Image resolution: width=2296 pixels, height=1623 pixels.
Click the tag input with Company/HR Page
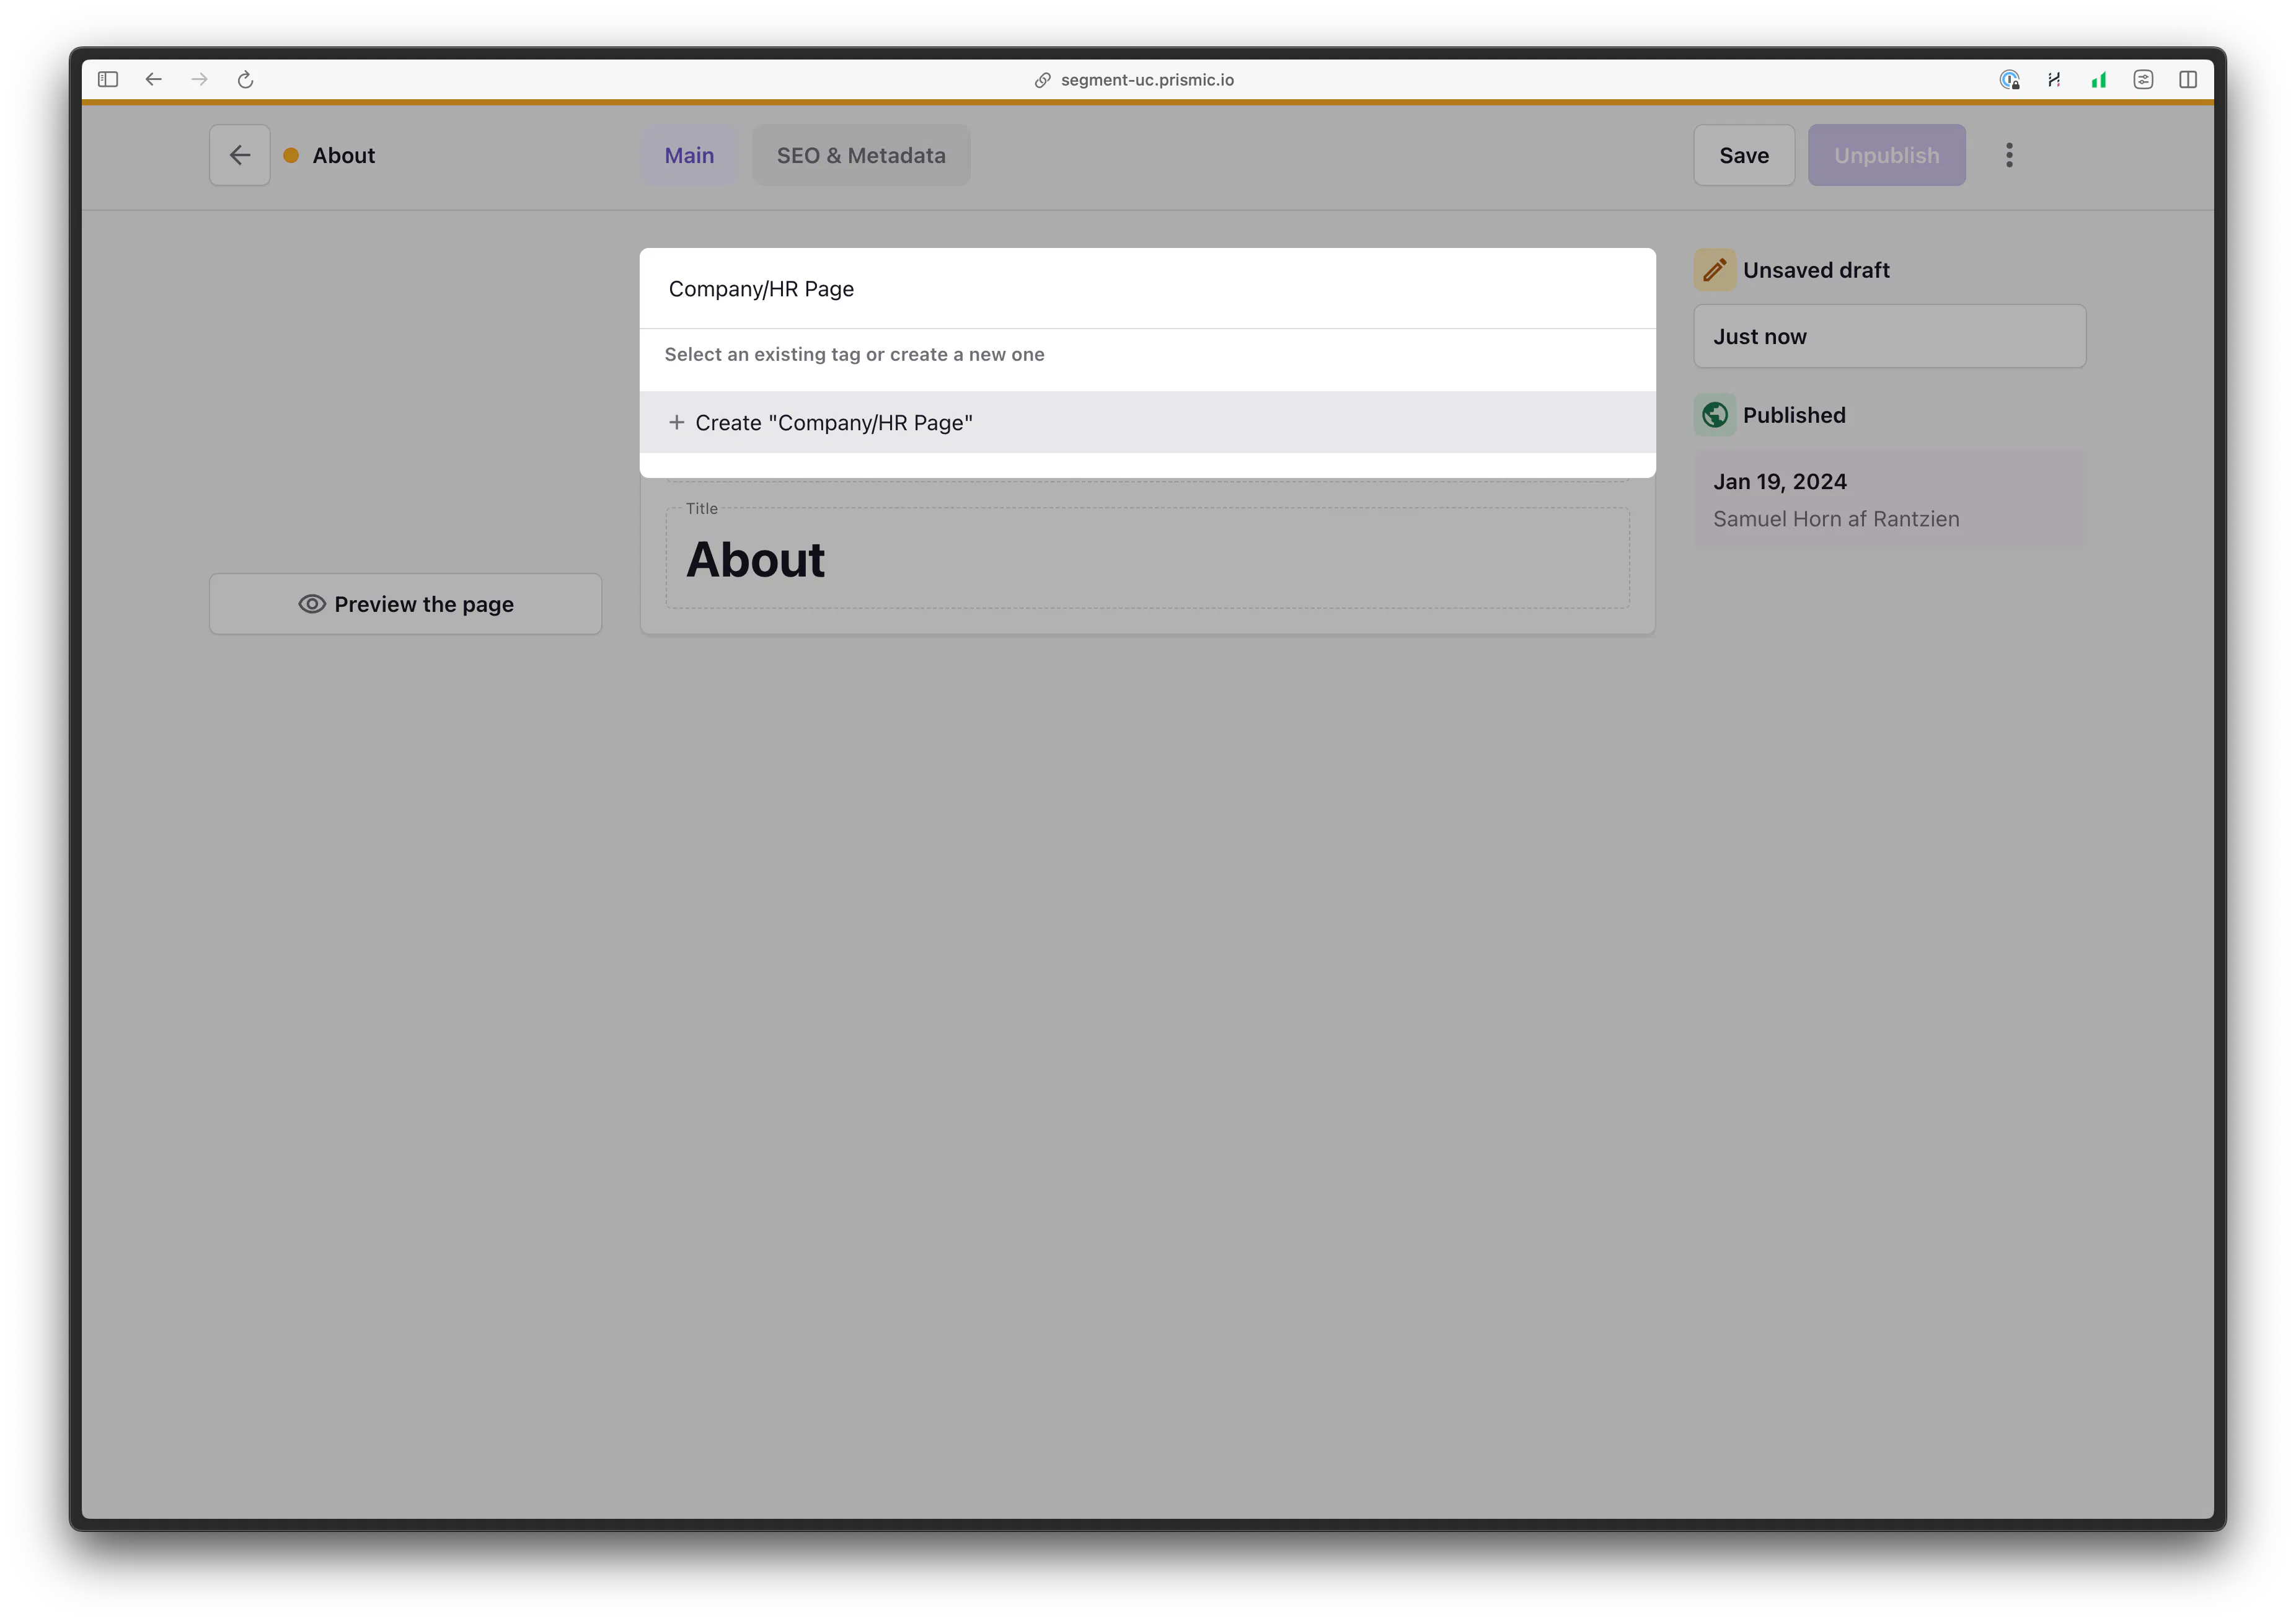coord(1147,289)
